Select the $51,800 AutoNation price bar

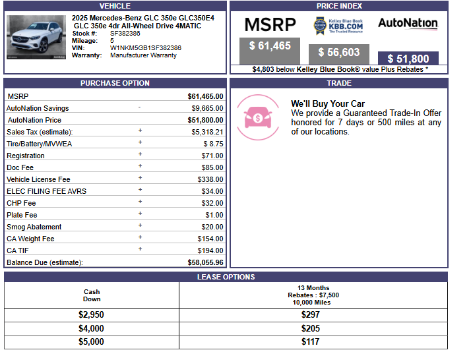pos(408,58)
